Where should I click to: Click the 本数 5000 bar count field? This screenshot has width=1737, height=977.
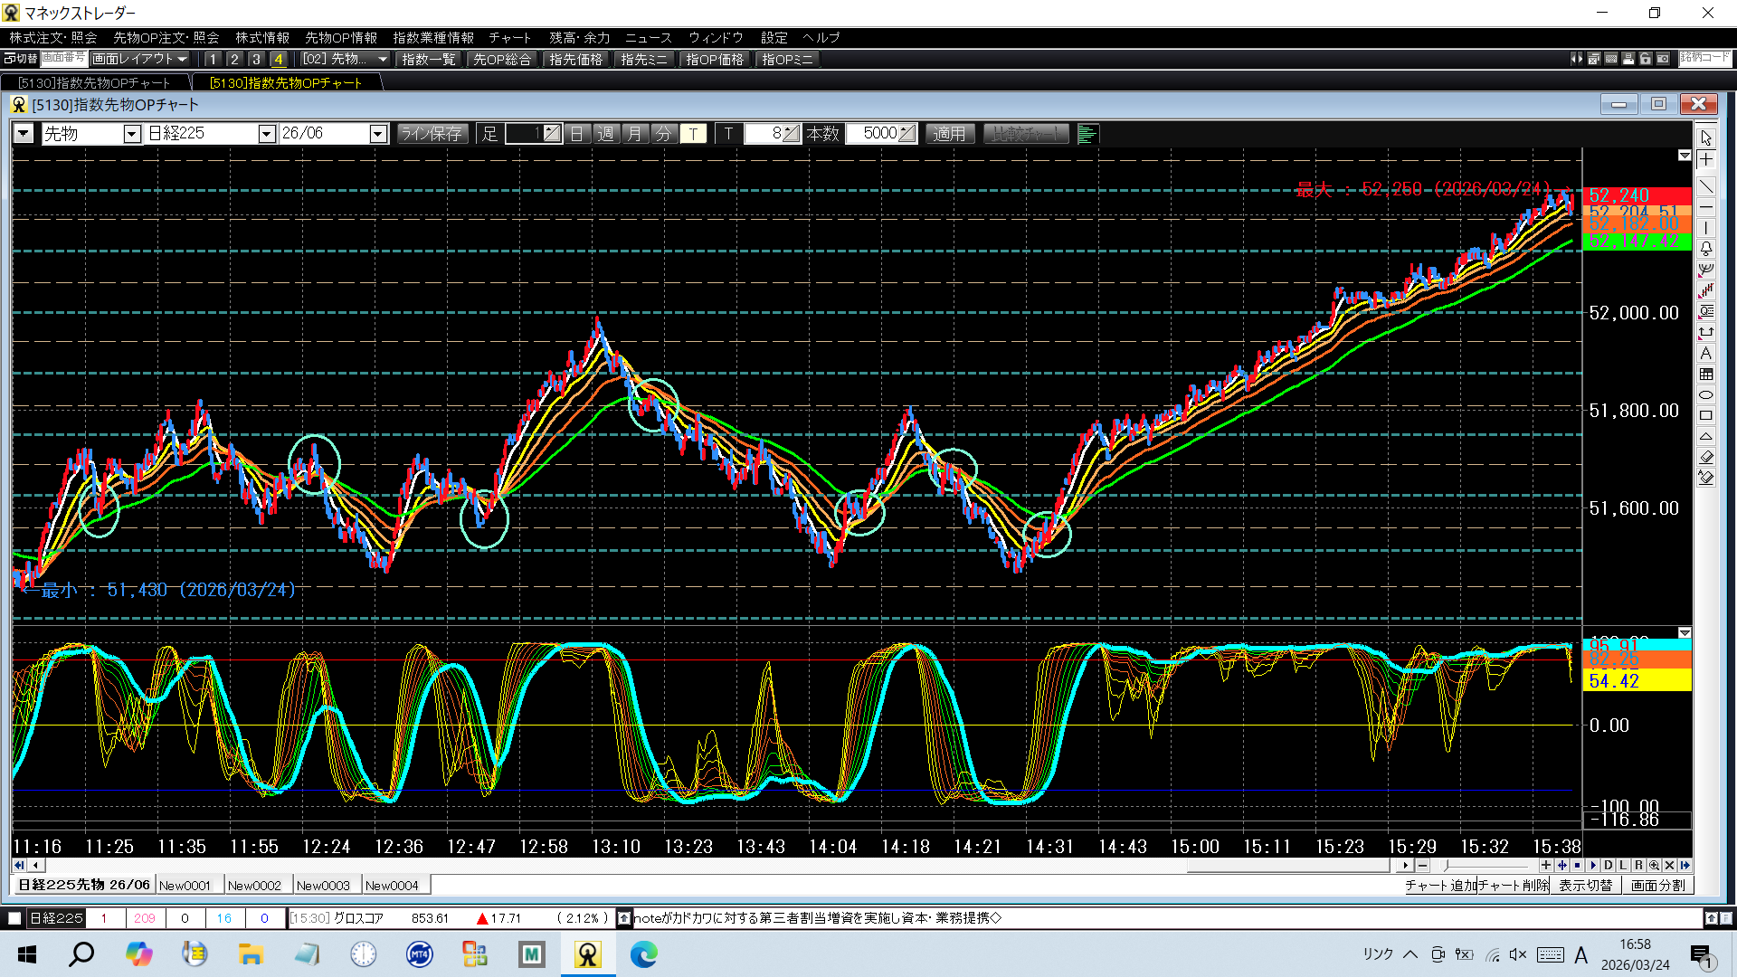(x=873, y=134)
